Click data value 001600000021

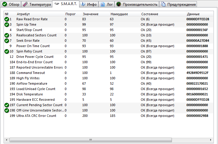click(x=197, y=95)
